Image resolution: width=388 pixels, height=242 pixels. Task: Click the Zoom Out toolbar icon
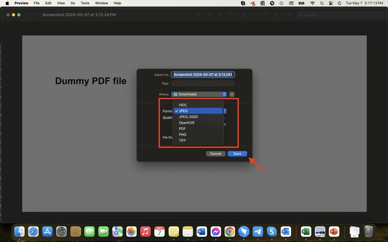(210, 15)
